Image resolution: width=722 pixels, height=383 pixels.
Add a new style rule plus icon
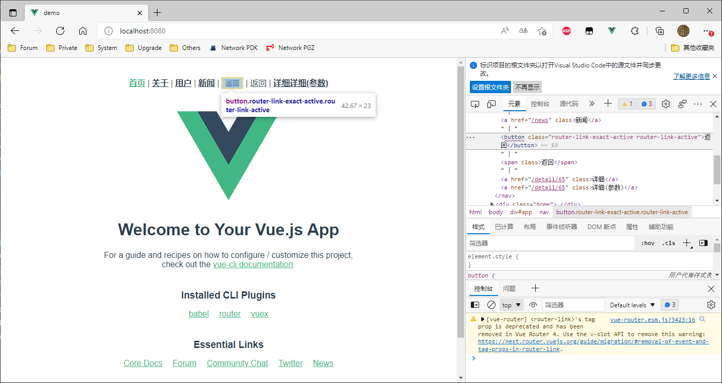[686, 243]
